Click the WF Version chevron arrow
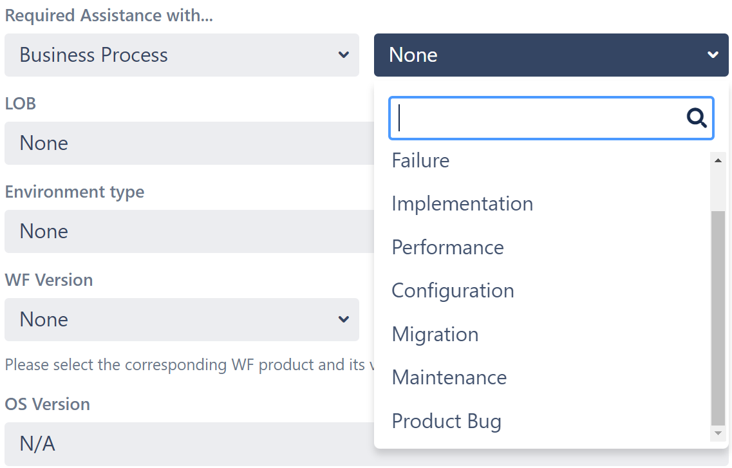 tap(344, 320)
